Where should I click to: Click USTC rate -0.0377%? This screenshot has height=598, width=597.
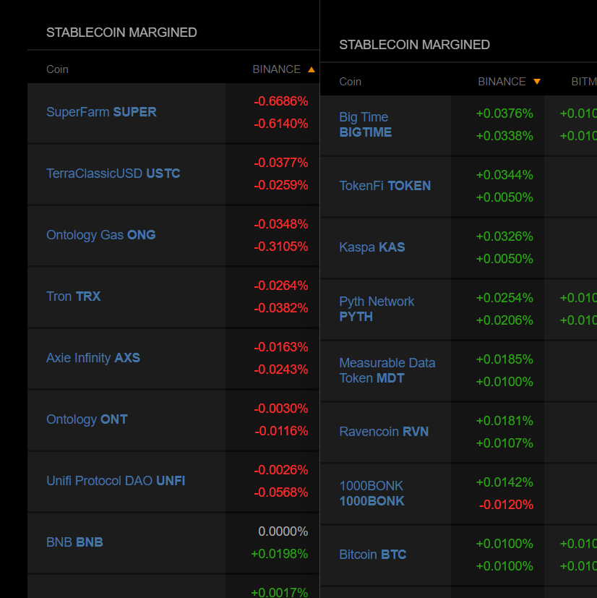click(x=281, y=163)
